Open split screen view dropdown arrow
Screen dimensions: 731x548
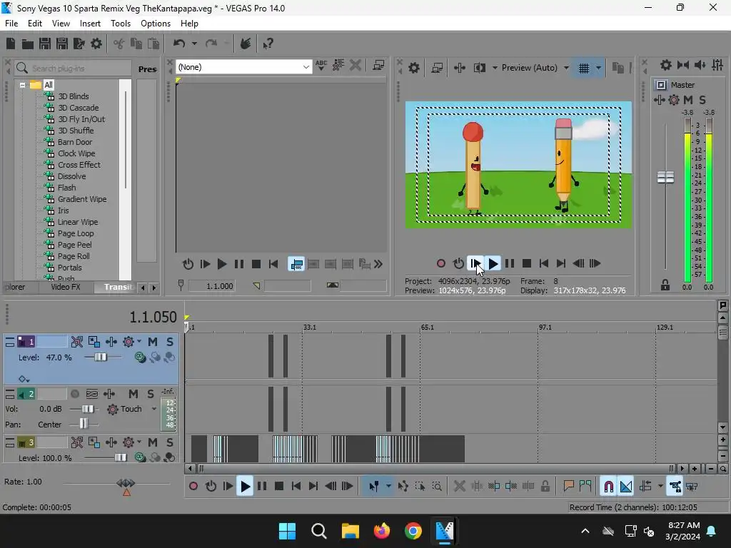[x=495, y=68]
